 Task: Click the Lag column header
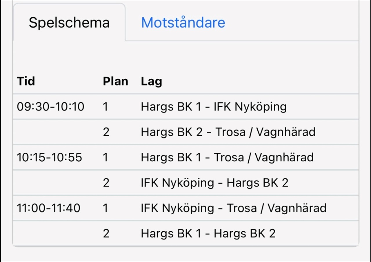151,82
